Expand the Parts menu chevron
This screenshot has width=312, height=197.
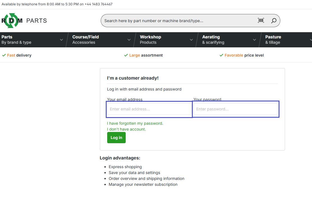(x=61, y=40)
